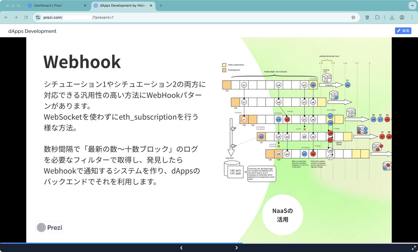Advance to the next slide with right chevron
This screenshot has height=252, width=418.
(x=237, y=248)
